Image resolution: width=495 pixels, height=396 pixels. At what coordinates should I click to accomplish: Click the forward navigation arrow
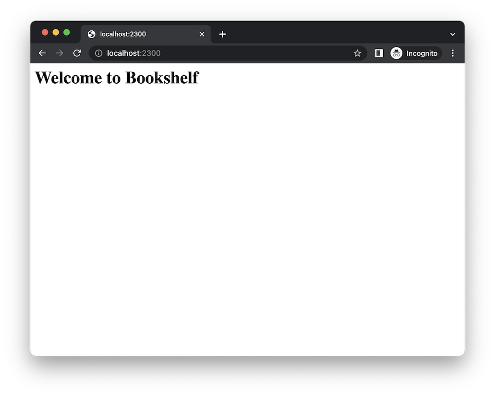[x=59, y=53]
